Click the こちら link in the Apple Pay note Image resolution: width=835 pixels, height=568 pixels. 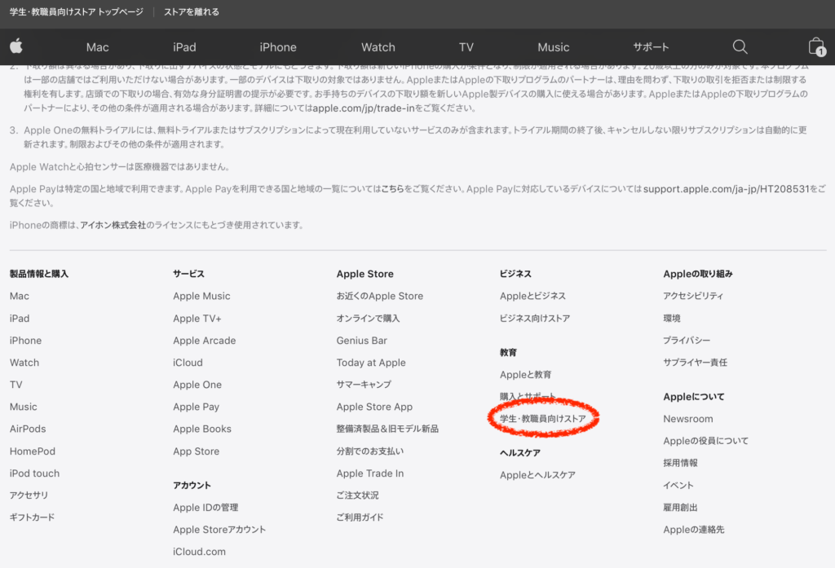[x=392, y=189]
